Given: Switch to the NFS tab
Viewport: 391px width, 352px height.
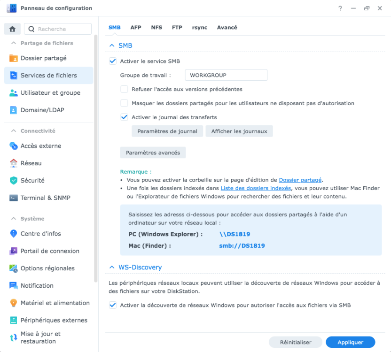Looking at the screenshot, I should click(156, 27).
